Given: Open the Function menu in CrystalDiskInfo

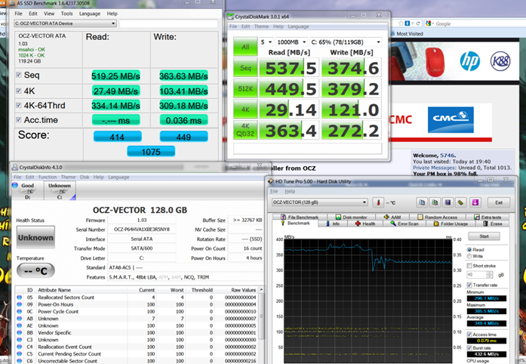Looking at the screenshot, I should click(48, 177).
